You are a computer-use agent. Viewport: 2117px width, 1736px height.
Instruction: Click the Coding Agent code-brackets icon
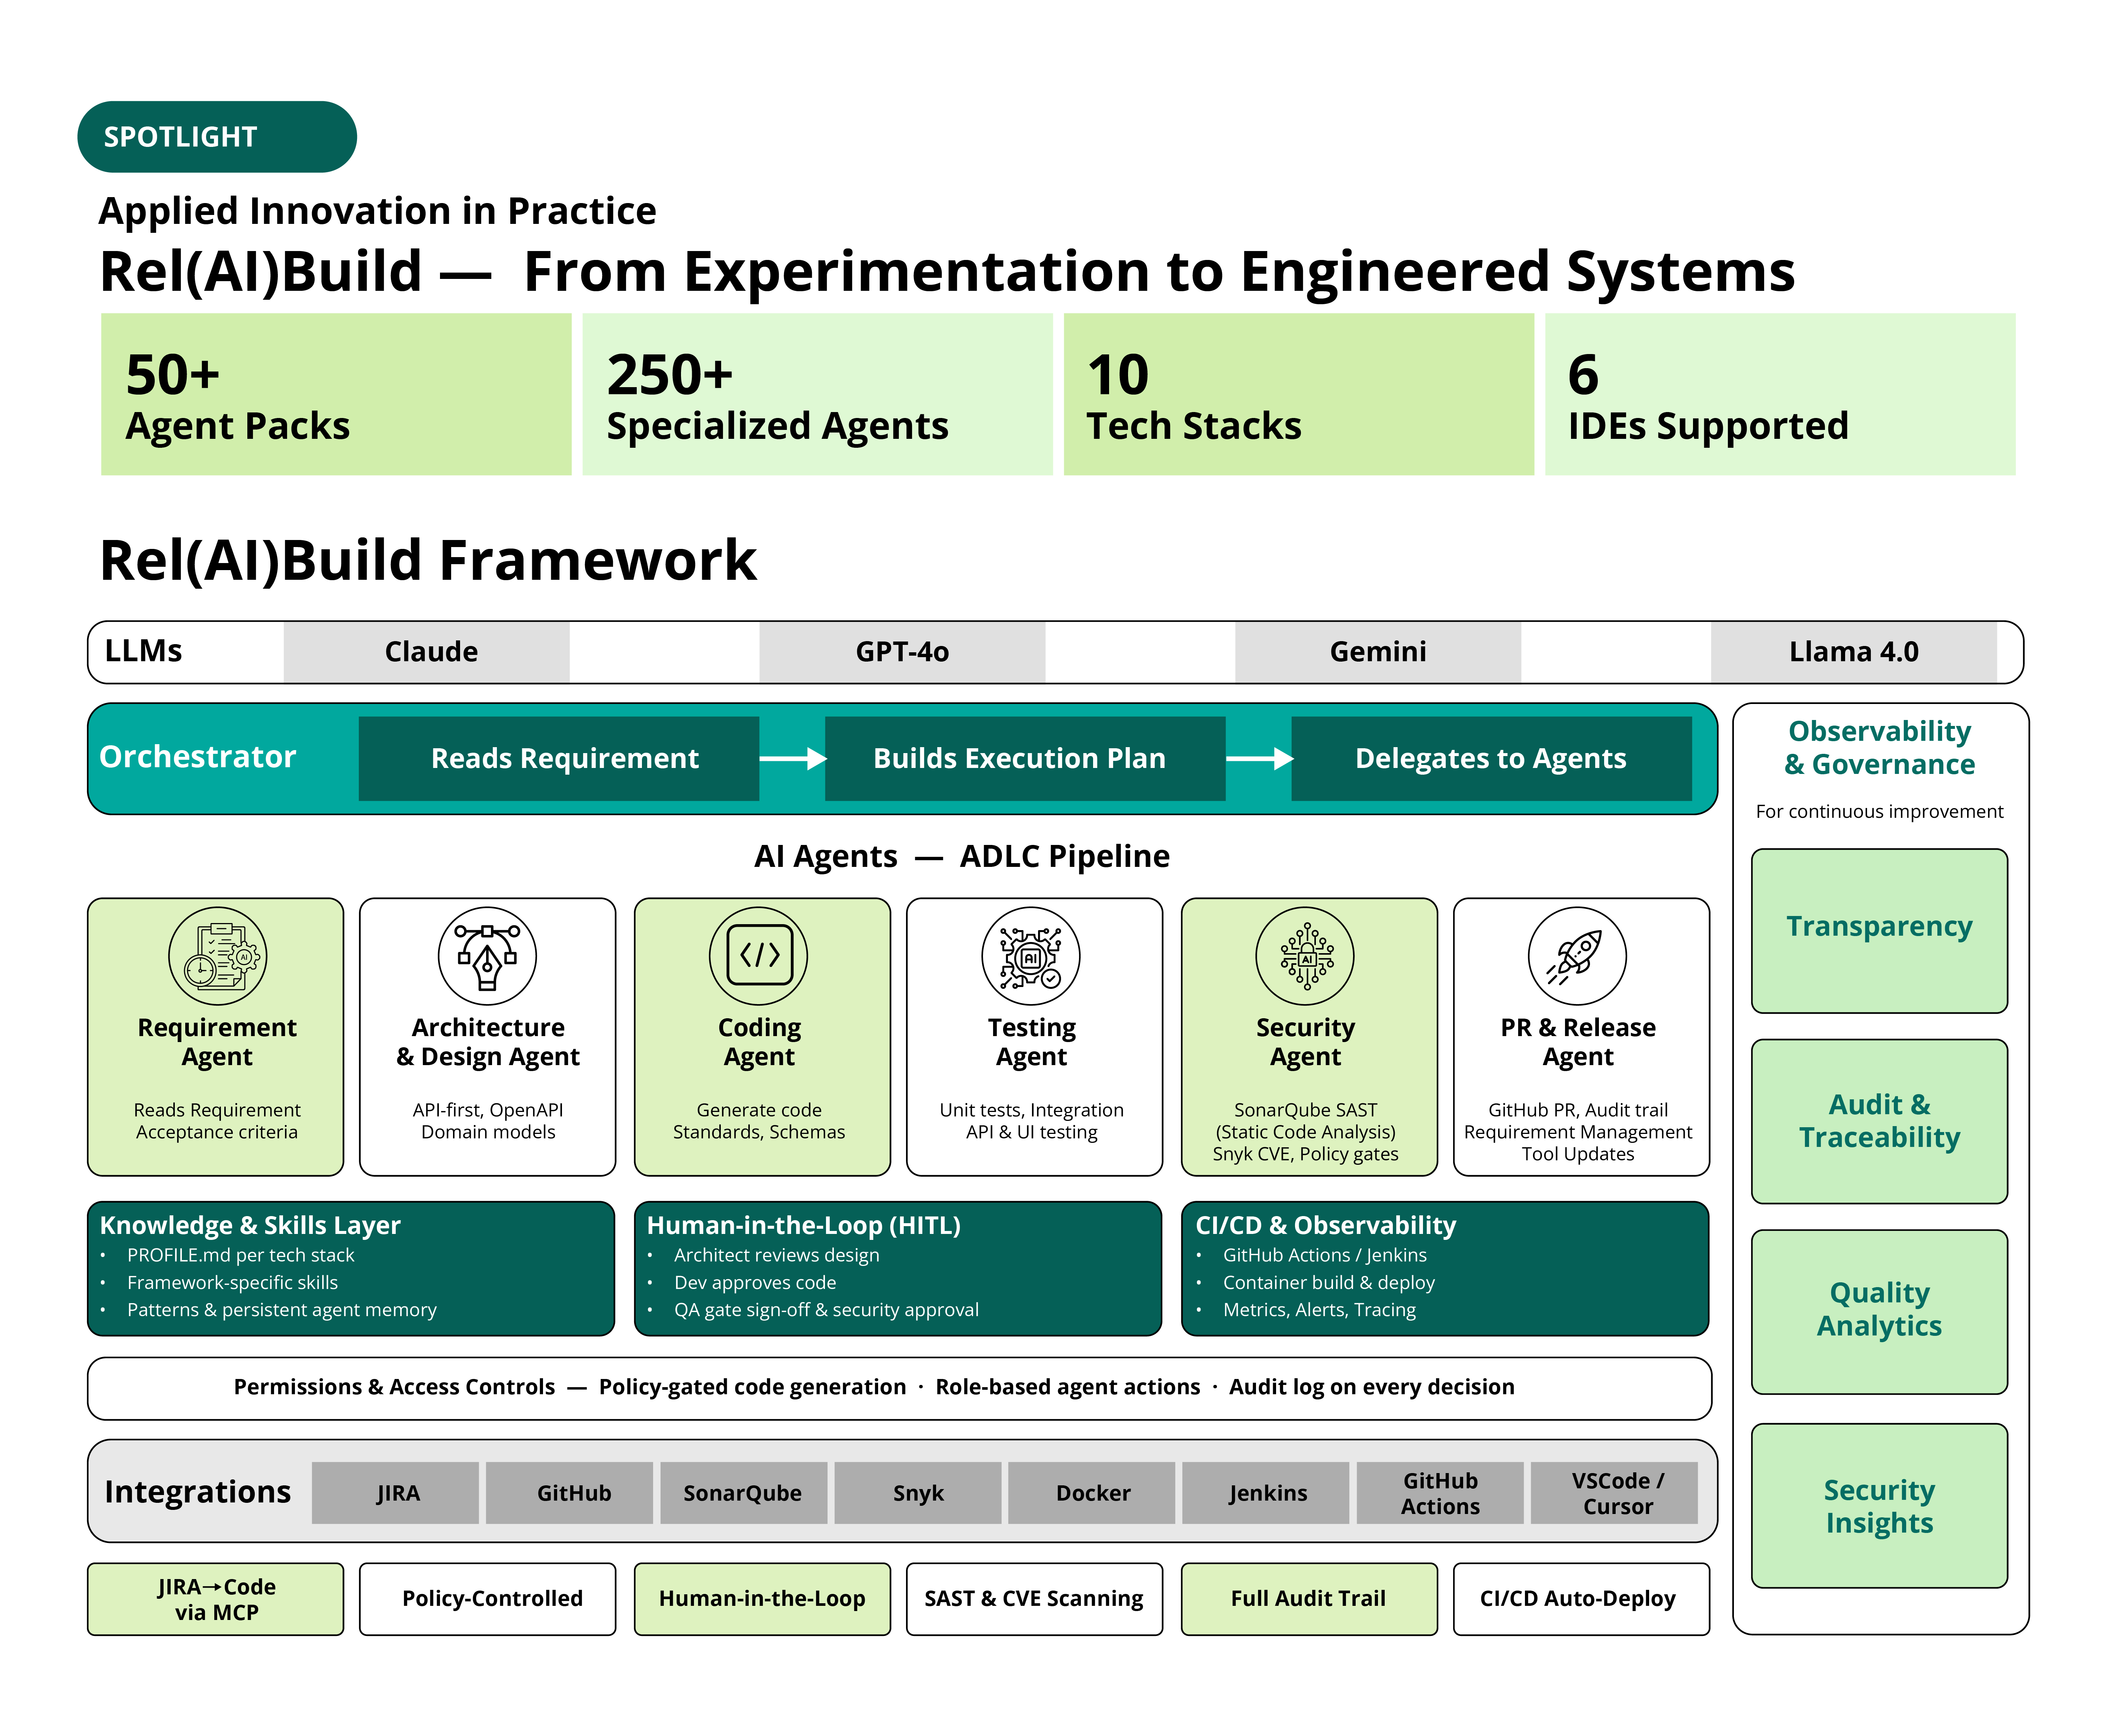pos(759,956)
